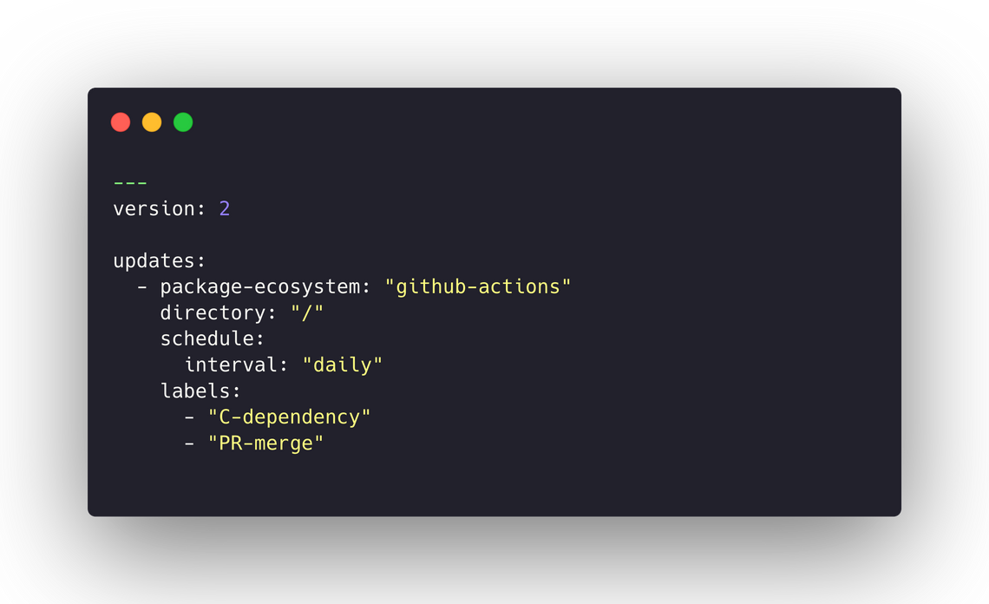The image size is (989, 604).
Task: Click the "directory" key
Action: [x=213, y=313]
